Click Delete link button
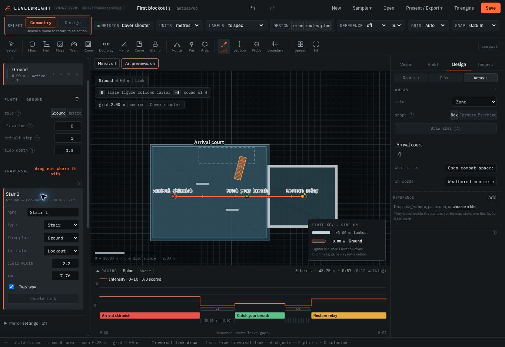The height and width of the screenshot is (347, 505). click(x=43, y=298)
